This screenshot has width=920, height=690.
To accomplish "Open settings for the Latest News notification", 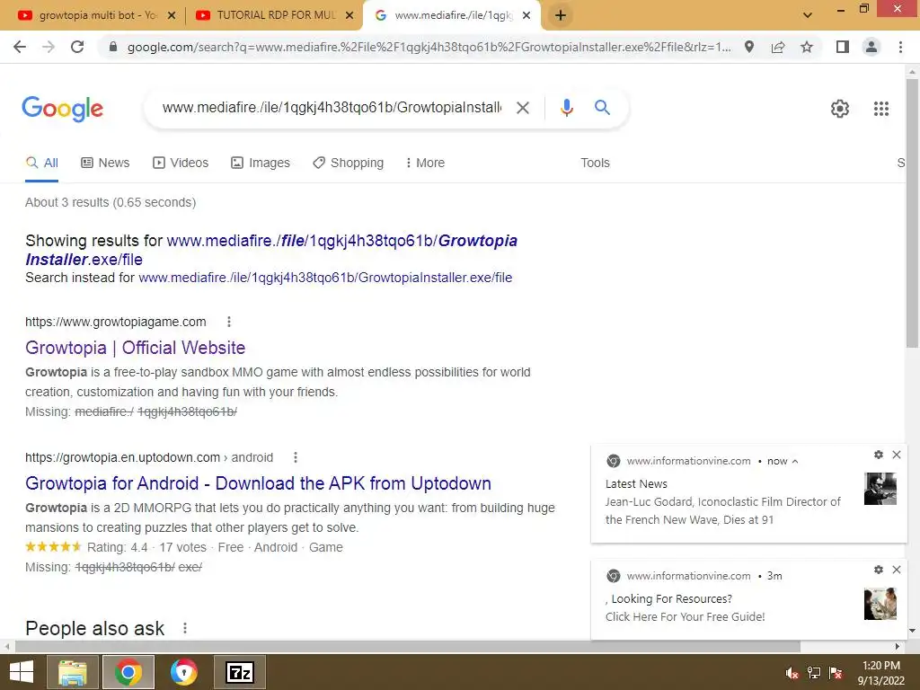I will click(879, 455).
